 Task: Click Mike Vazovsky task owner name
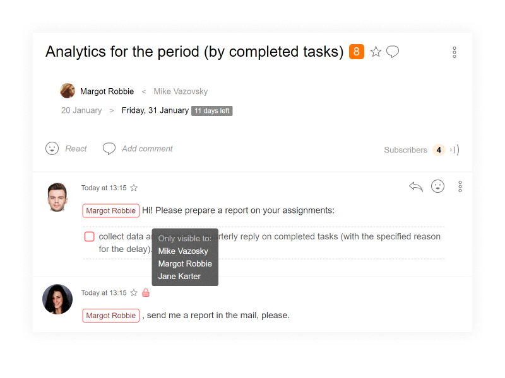[181, 91]
